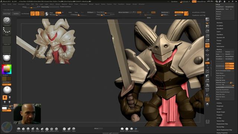
Task: Open the Light menu
Action: pos(46,4)
